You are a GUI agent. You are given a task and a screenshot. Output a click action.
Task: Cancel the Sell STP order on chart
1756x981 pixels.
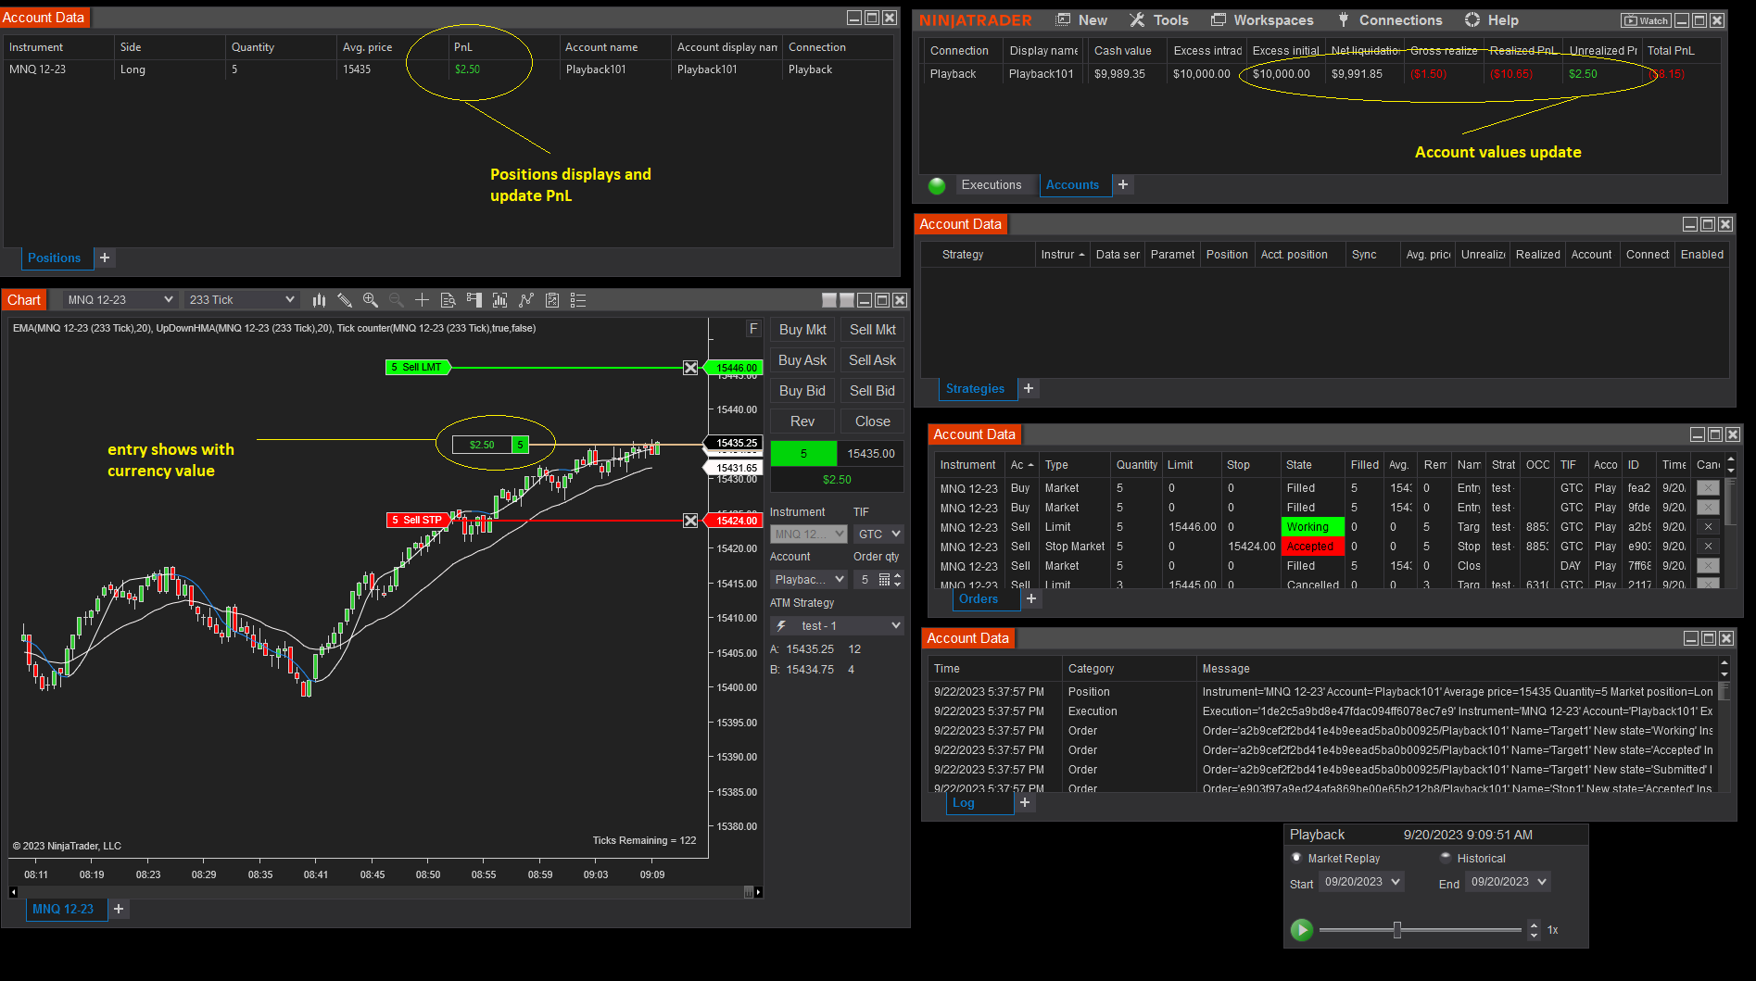click(x=690, y=521)
